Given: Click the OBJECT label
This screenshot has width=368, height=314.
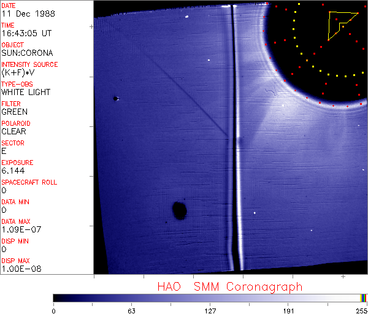Looking at the screenshot, I should [13, 45].
